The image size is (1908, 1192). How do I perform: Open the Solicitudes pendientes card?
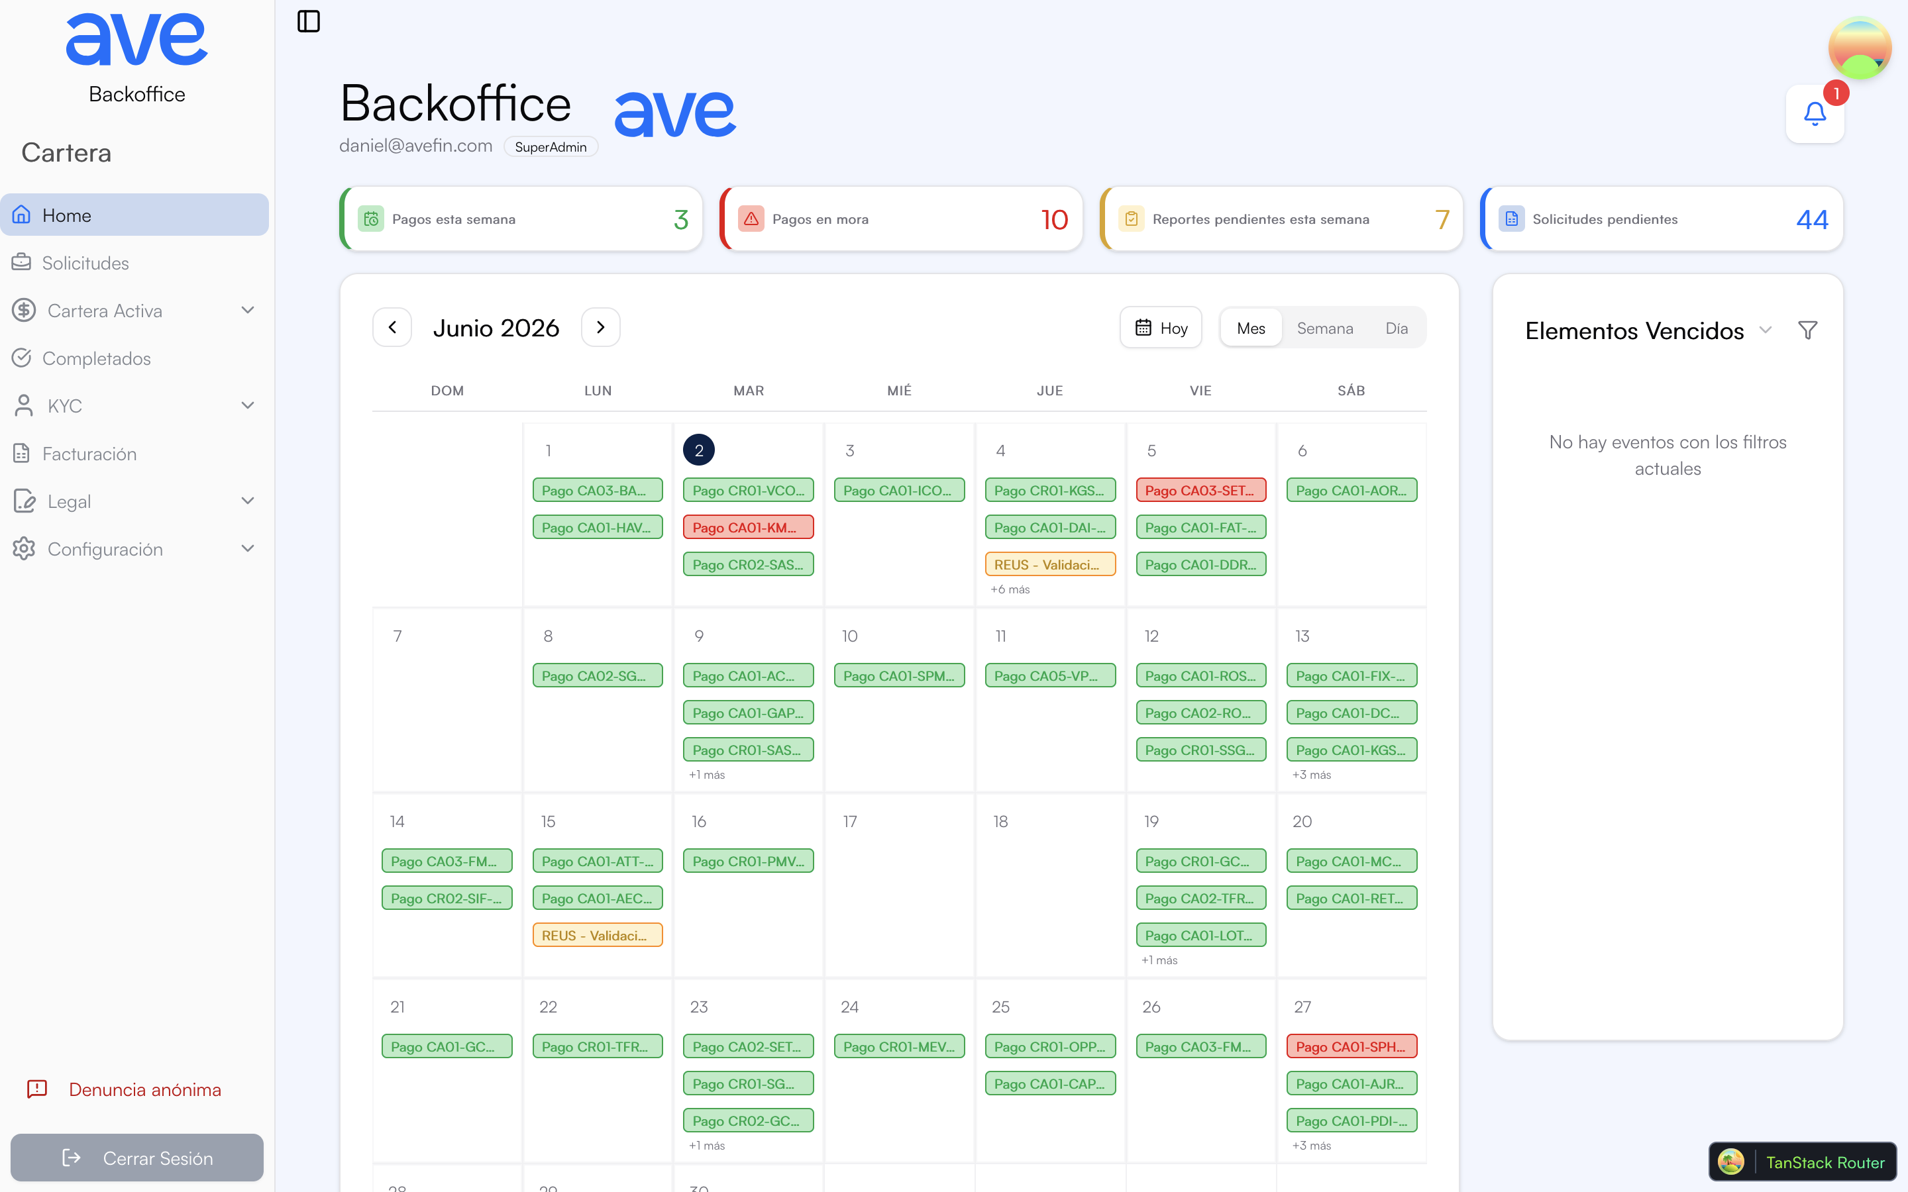point(1662,219)
